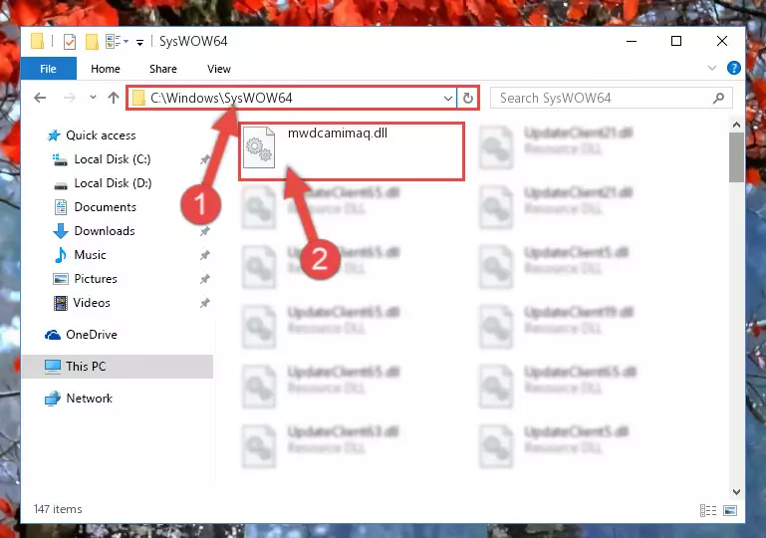Screen dimensions: 766x538
Task: Open the recent locations dropdown arrow
Action: [93, 98]
